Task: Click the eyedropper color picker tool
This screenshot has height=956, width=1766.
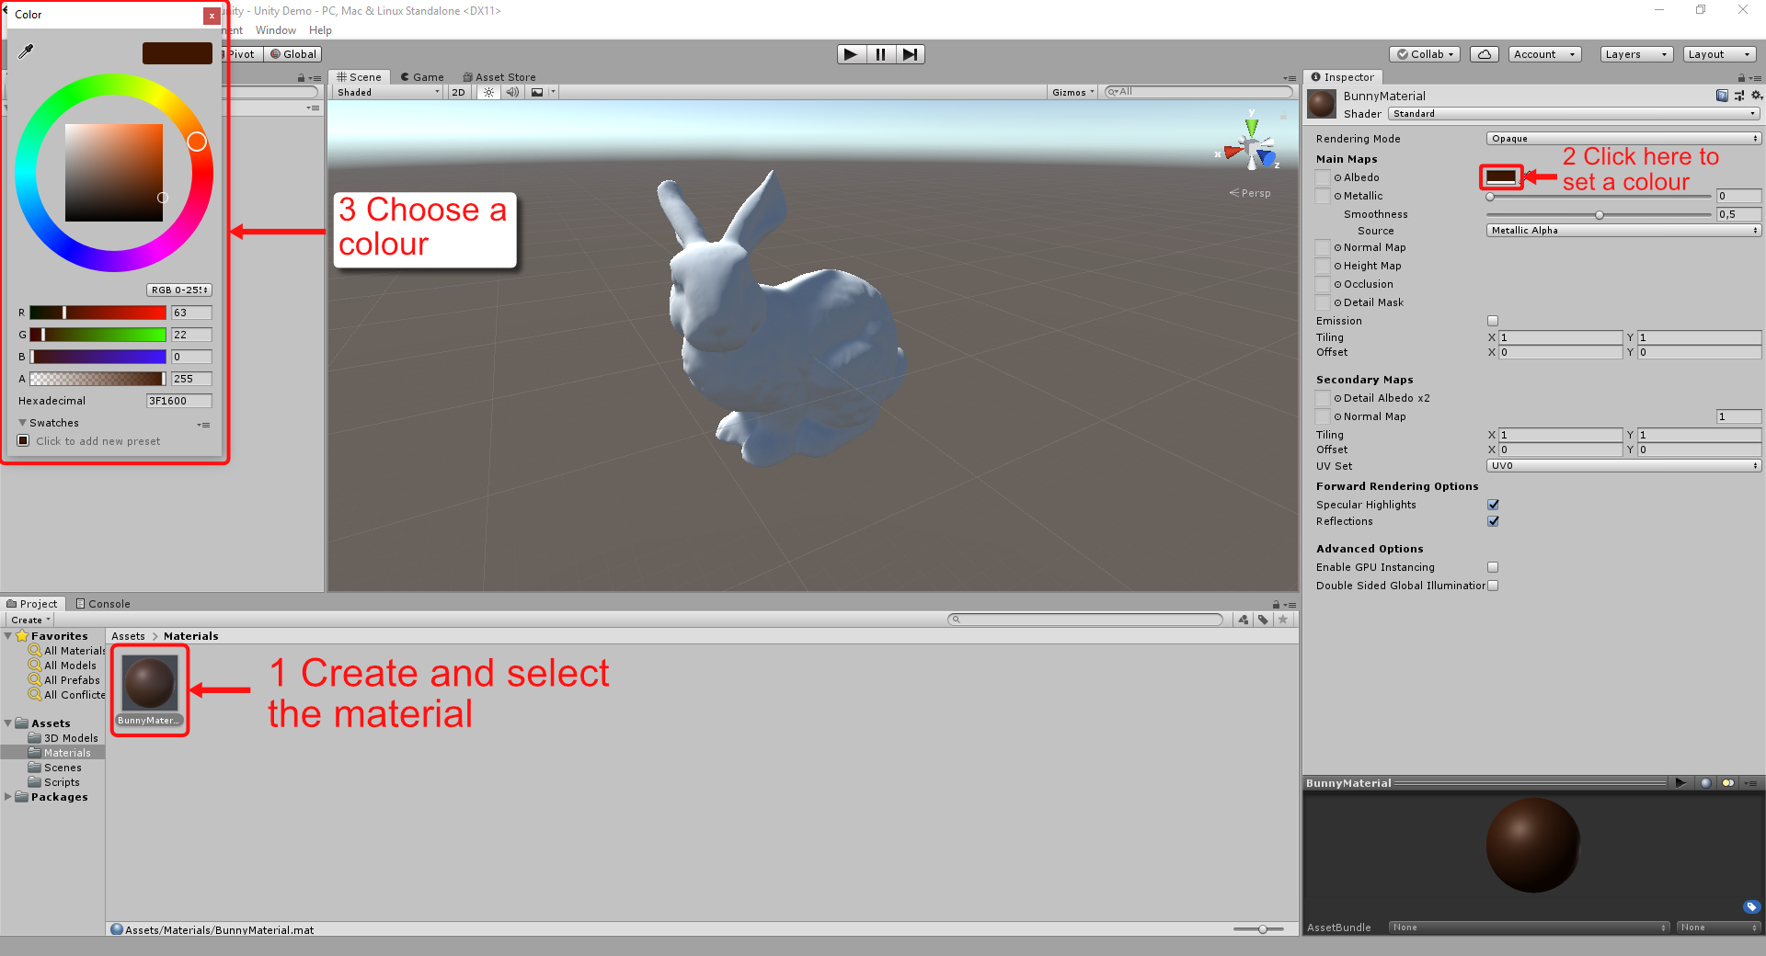Action: point(26,51)
